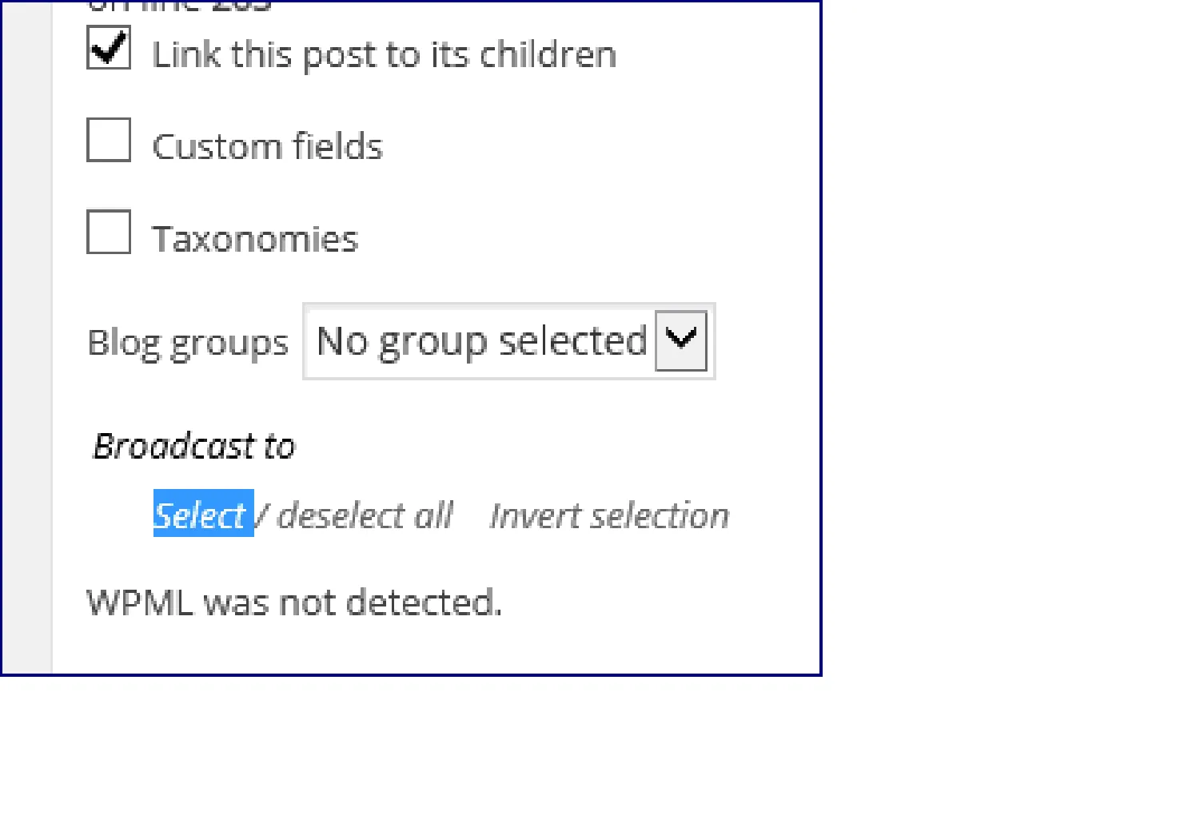Click the blank area below the WPML notice
Image resolution: width=1180 pixels, height=839 pixels.
tap(436, 649)
